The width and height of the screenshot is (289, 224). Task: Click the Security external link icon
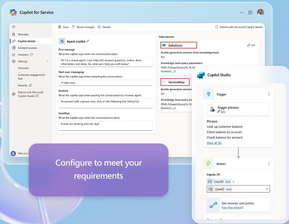(31, 85)
